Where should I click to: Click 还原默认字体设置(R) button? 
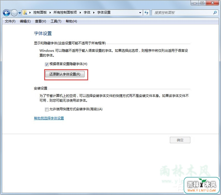[65, 74]
